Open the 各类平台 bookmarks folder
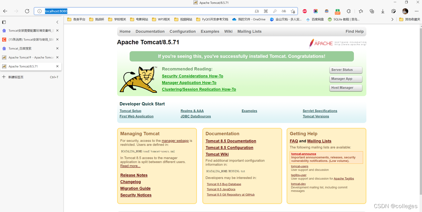The width and height of the screenshot is (422, 212). [x=76, y=20]
